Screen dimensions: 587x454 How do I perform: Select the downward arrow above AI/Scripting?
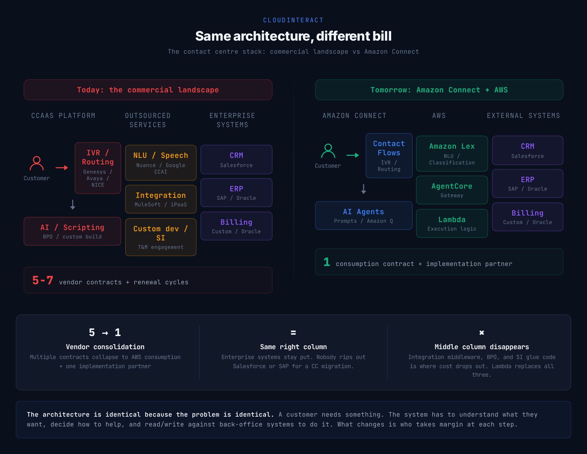coord(72,205)
